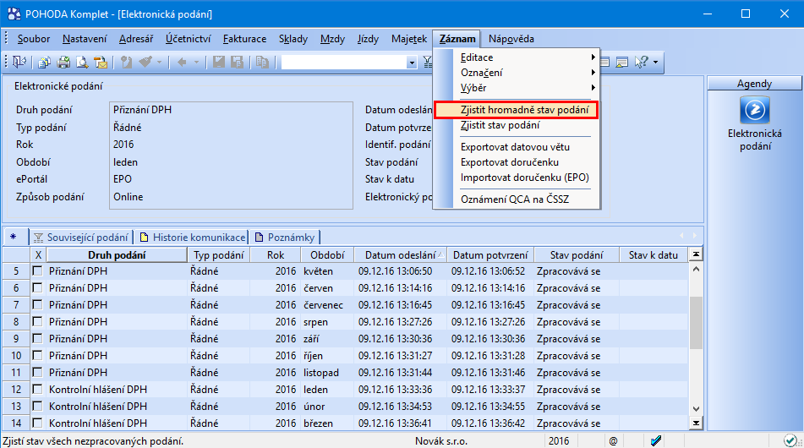The width and height of the screenshot is (804, 448).
Task: Open the toolbar search combo box dropdown
Action: tap(411, 63)
